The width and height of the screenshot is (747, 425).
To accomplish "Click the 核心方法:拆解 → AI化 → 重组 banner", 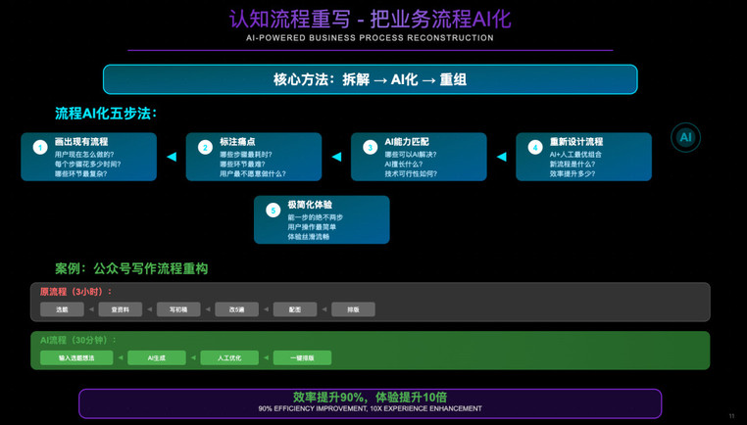I will click(371, 79).
